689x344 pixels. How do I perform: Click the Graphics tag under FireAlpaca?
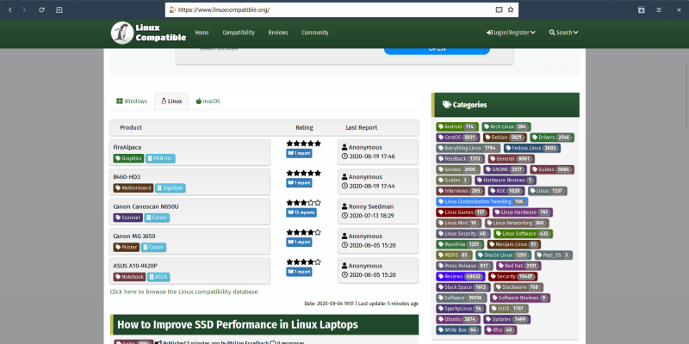(x=128, y=158)
